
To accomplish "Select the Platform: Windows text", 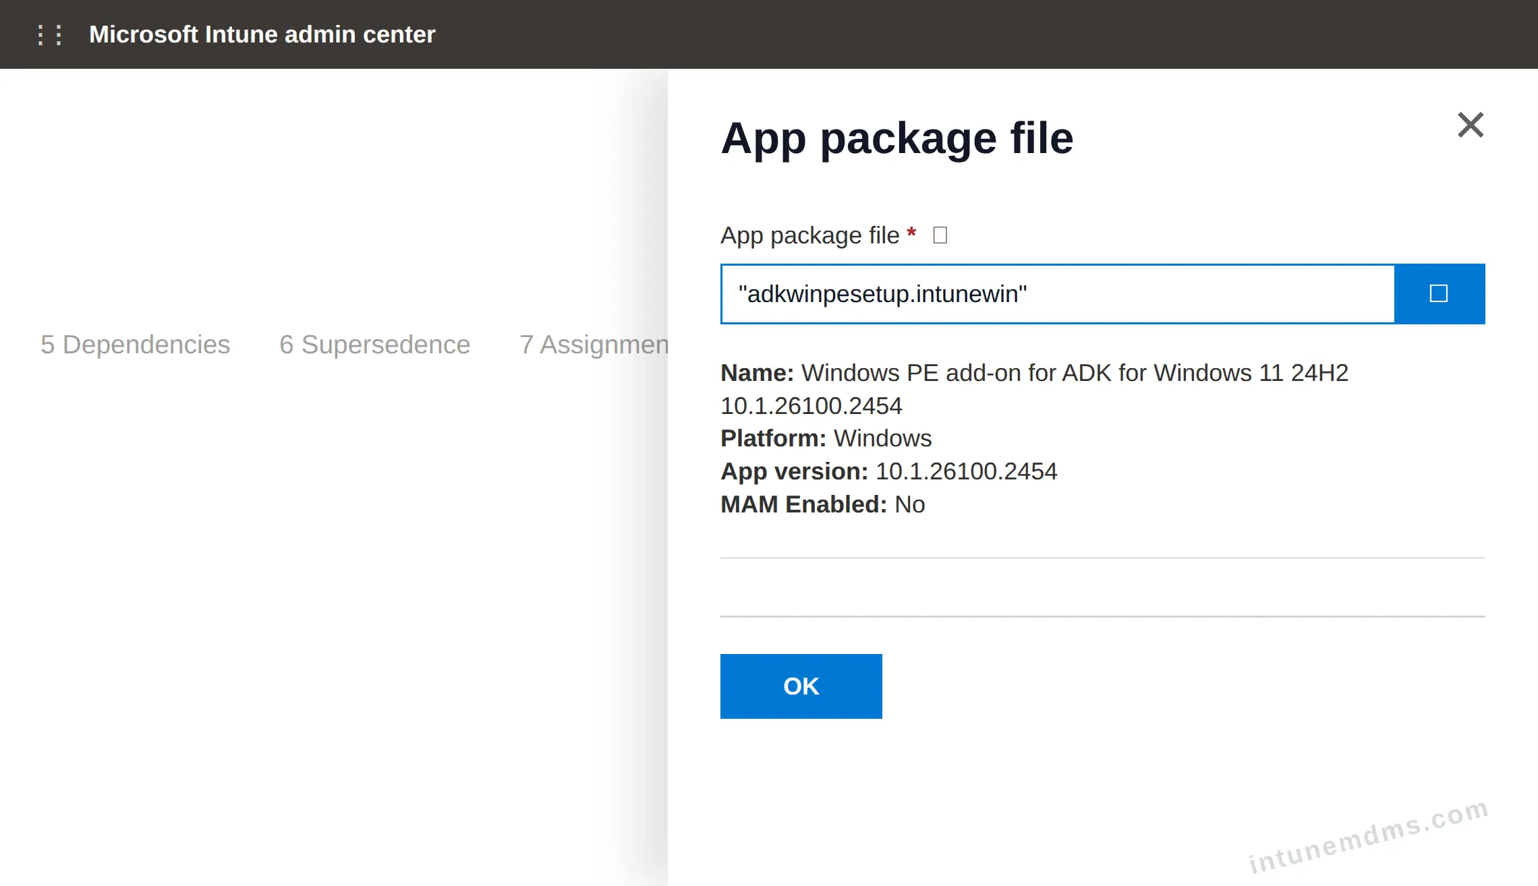I will tap(826, 438).
